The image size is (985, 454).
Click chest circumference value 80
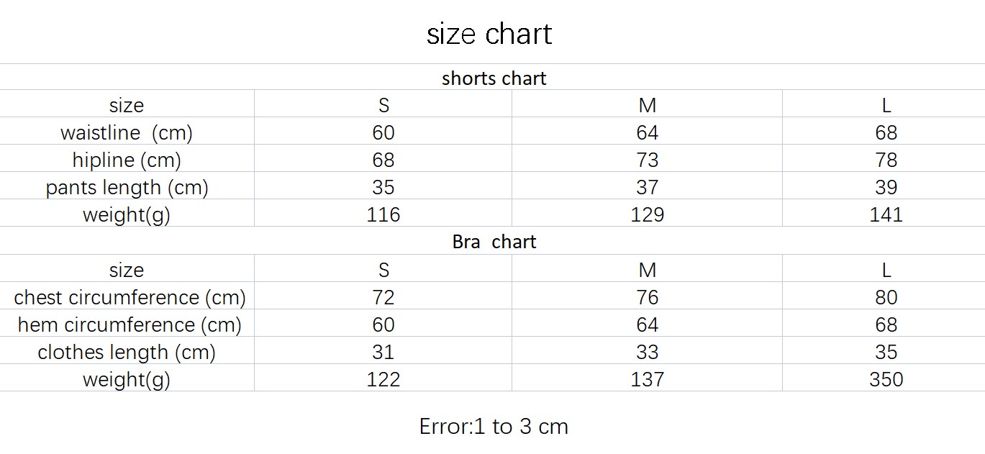(x=886, y=297)
